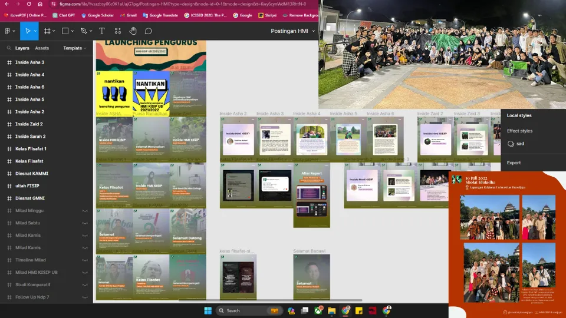This screenshot has width=566, height=318.
Task: Switch to the Layers tab
Action: pyautogui.click(x=22, y=48)
